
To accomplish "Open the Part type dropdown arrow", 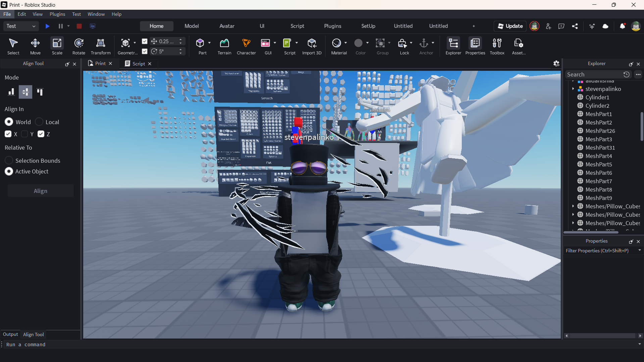I will [209, 43].
